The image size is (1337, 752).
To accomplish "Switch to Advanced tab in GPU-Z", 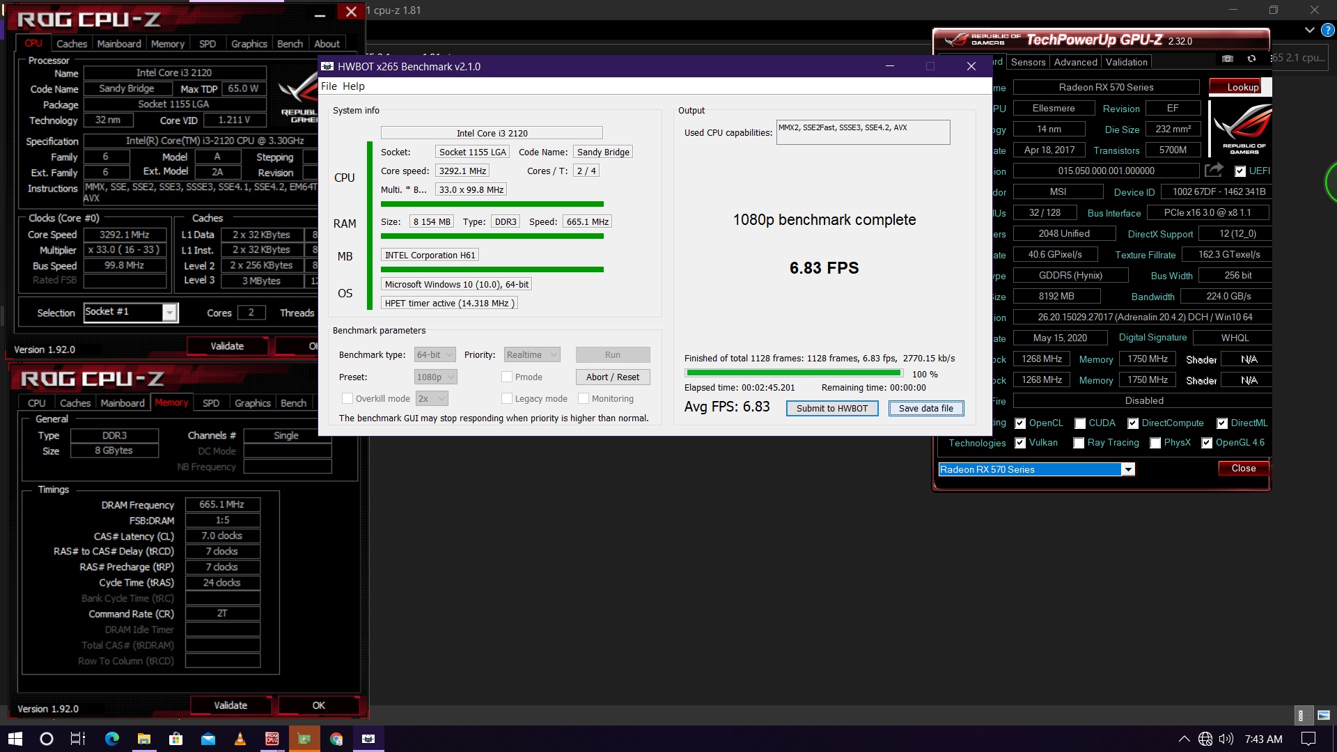I will [1075, 62].
